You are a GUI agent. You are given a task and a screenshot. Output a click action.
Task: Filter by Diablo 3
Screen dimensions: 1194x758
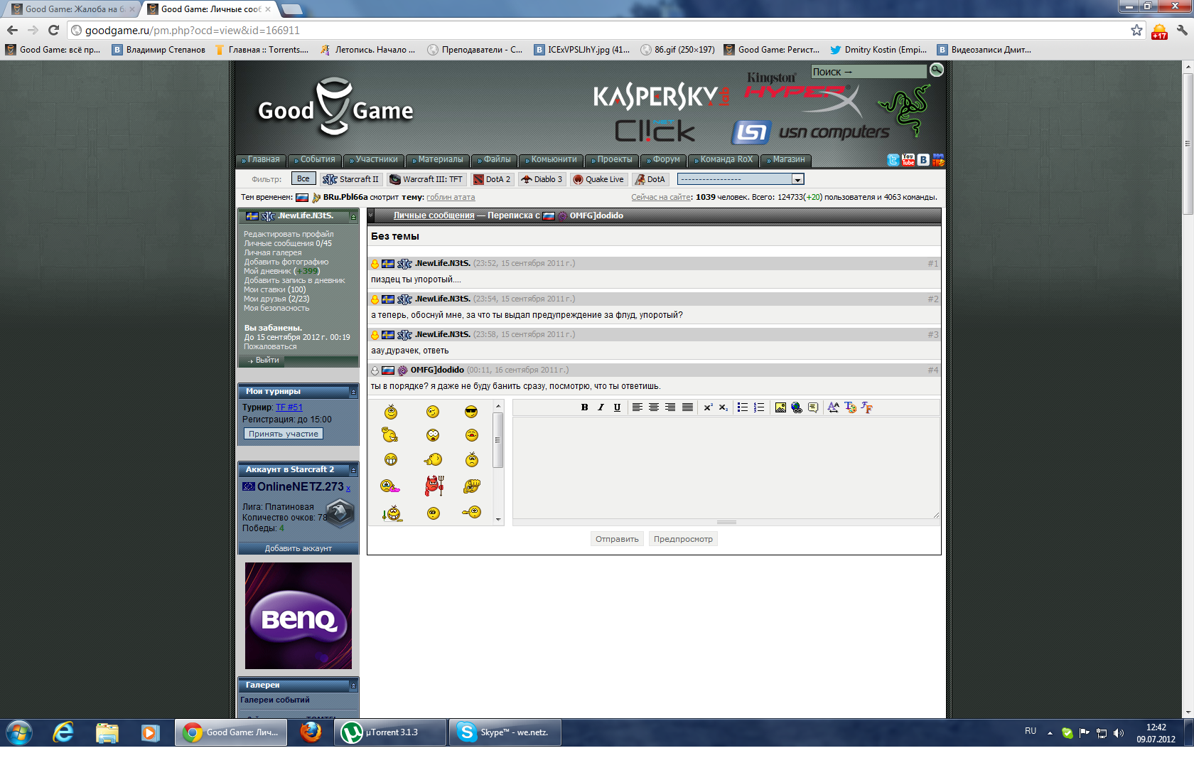(x=542, y=179)
